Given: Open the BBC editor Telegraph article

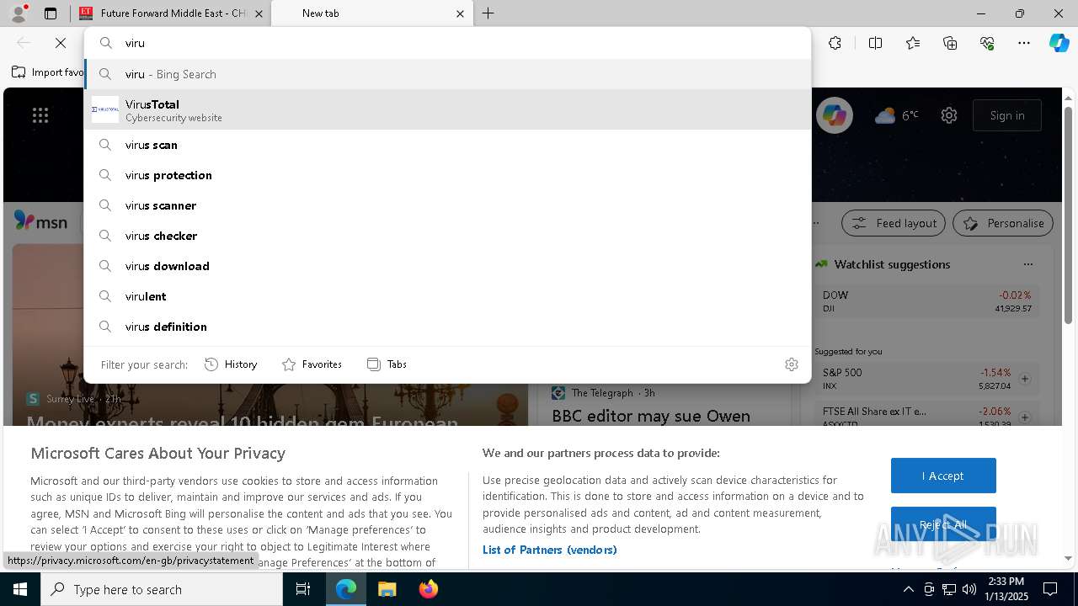Looking at the screenshot, I should [x=651, y=416].
